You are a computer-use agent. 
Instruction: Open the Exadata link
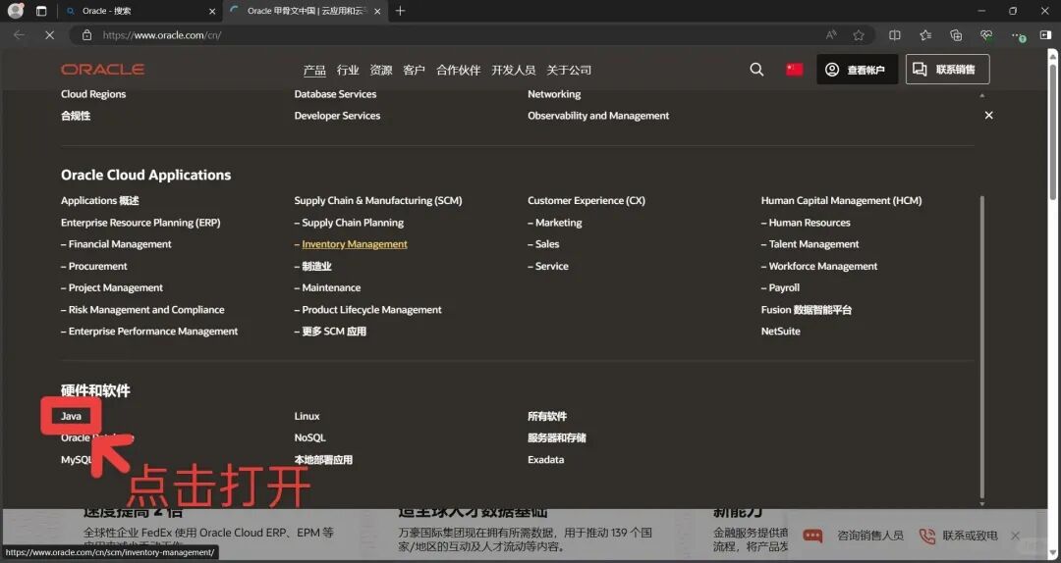[546, 460]
